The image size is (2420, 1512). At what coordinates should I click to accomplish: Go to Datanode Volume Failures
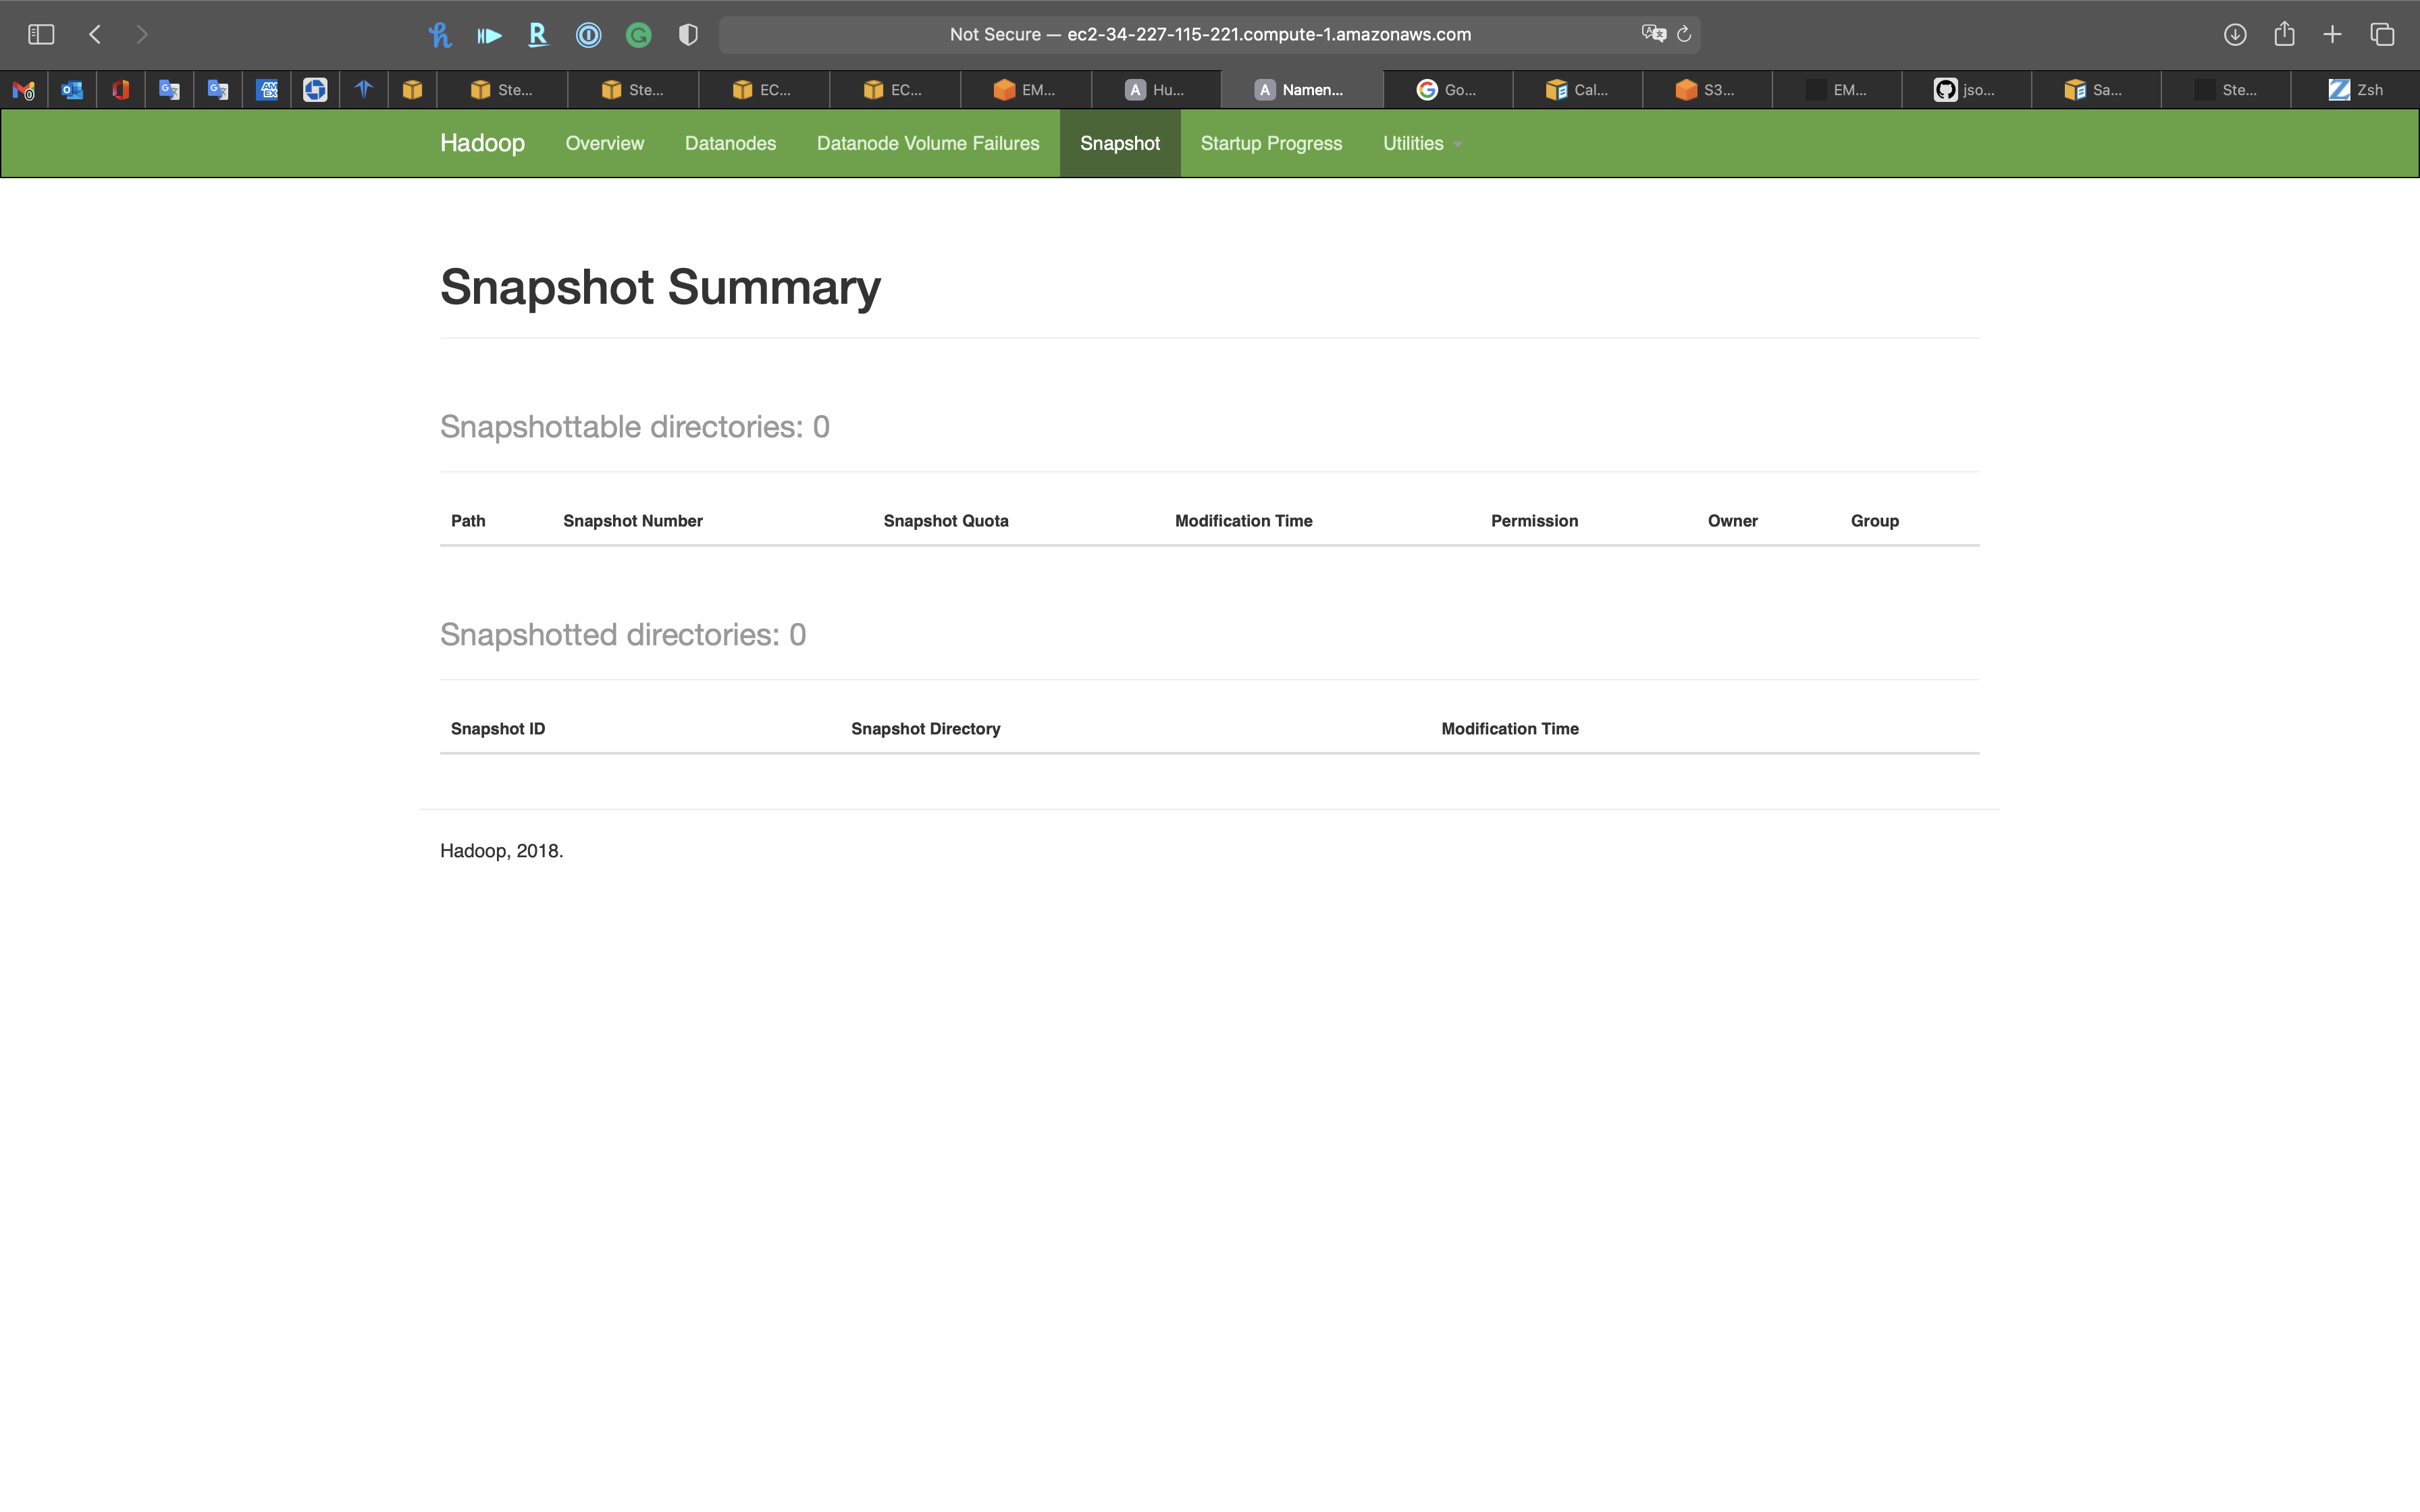click(x=927, y=144)
